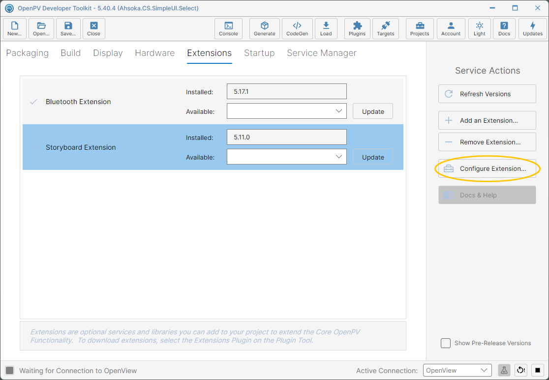
Task: Click Remove Extension button
Action: tap(487, 142)
